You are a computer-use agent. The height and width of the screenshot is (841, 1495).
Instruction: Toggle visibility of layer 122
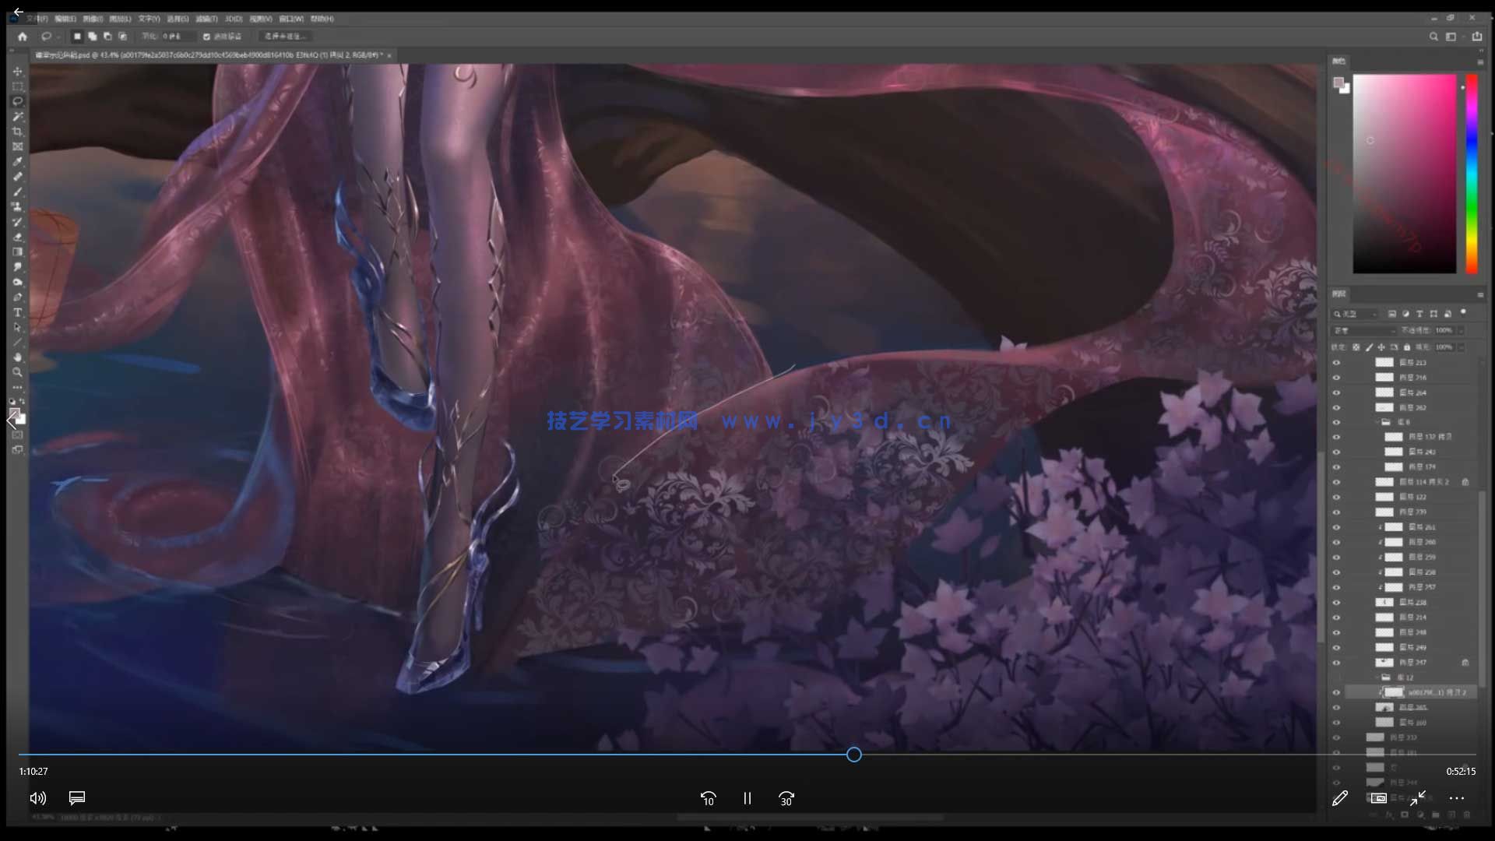[1336, 497]
